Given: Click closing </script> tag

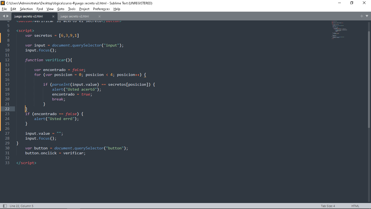Looking at the screenshot, I should click(26, 163).
